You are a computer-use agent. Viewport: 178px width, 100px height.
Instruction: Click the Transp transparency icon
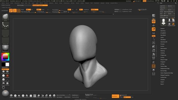(154, 62)
